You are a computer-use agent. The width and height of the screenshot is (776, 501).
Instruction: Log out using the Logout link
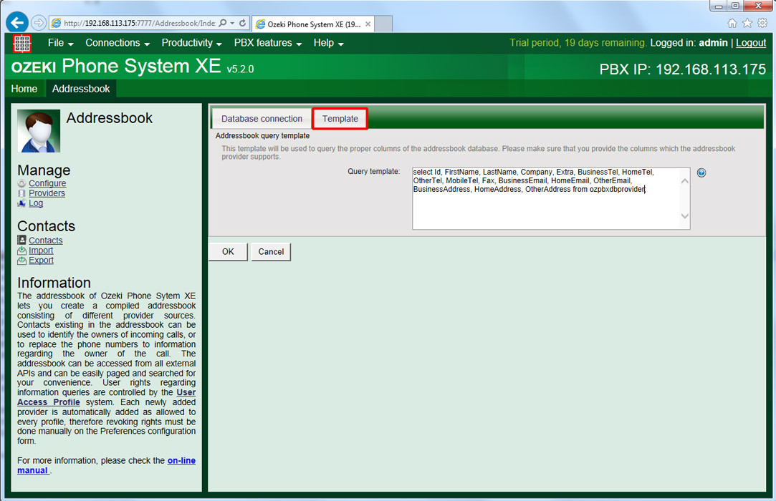point(751,43)
